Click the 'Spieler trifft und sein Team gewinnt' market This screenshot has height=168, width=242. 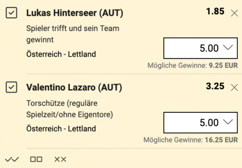click(x=73, y=34)
